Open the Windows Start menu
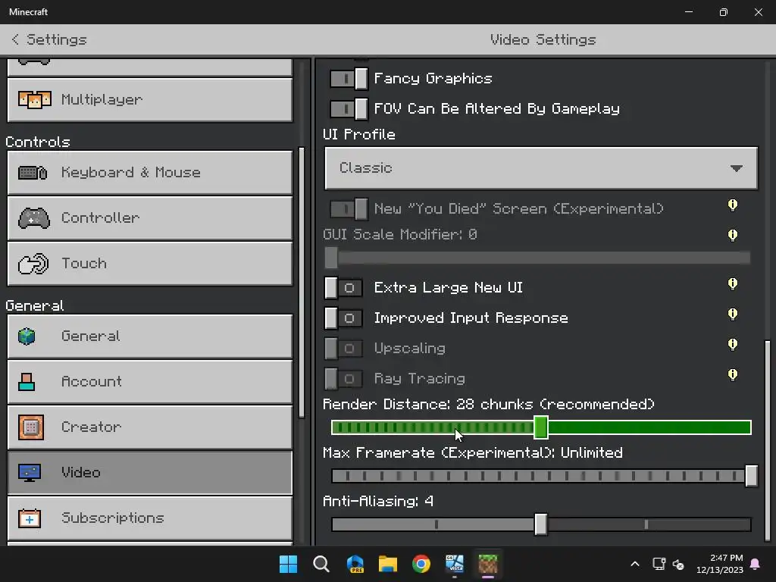 [288, 564]
